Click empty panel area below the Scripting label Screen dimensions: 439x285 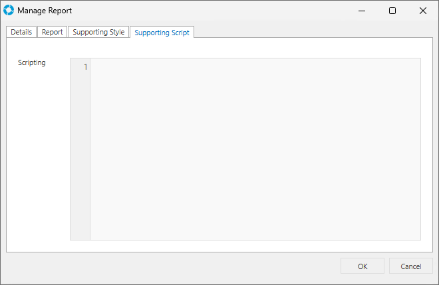pyautogui.click(x=37, y=159)
